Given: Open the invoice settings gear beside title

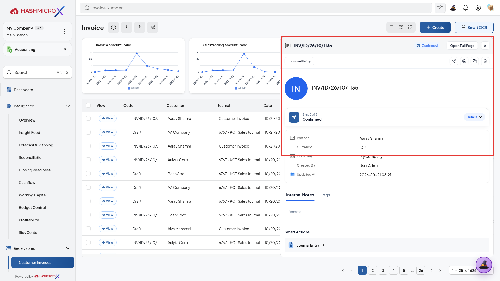Looking at the screenshot, I should tap(114, 27).
